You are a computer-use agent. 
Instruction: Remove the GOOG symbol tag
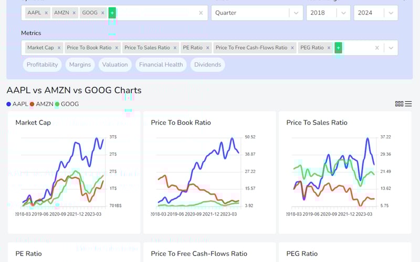[x=102, y=13]
